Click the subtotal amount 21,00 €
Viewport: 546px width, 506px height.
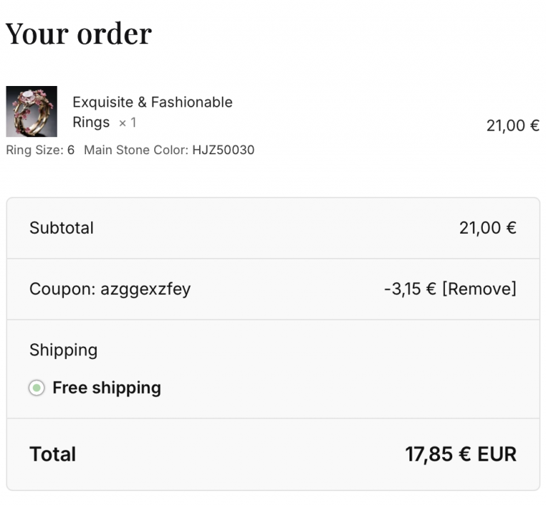pyautogui.click(x=488, y=228)
